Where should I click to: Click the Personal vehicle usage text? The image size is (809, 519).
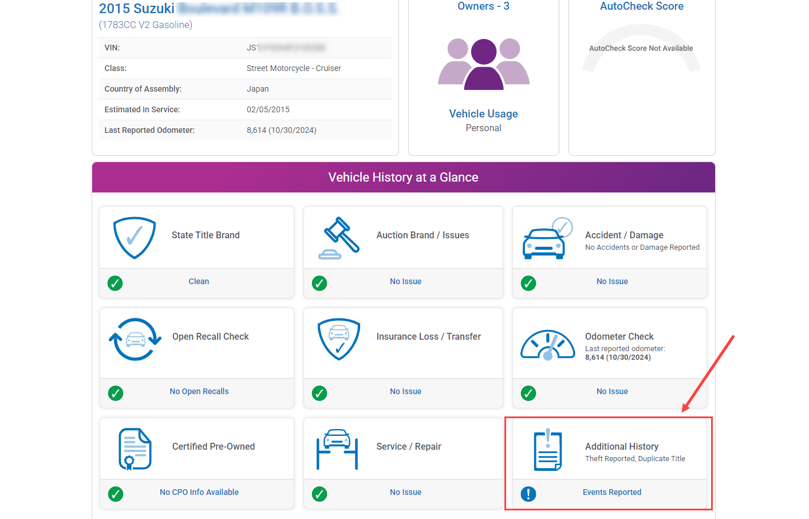tap(484, 128)
